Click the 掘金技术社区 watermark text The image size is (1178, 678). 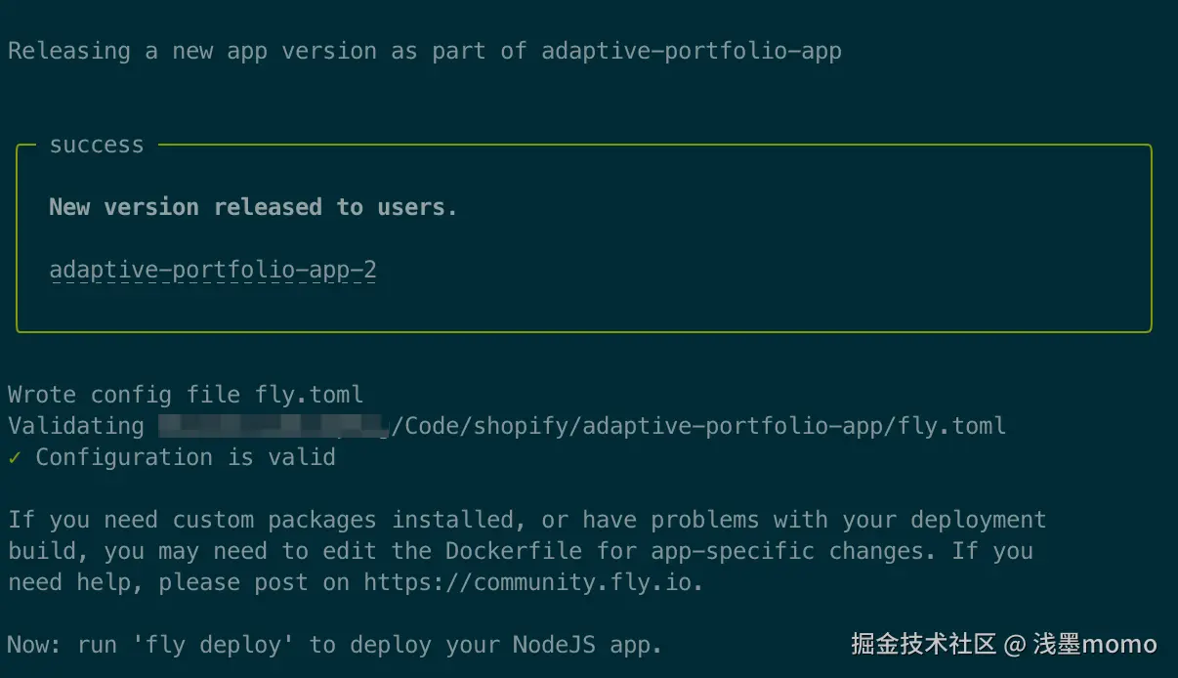coord(923,645)
